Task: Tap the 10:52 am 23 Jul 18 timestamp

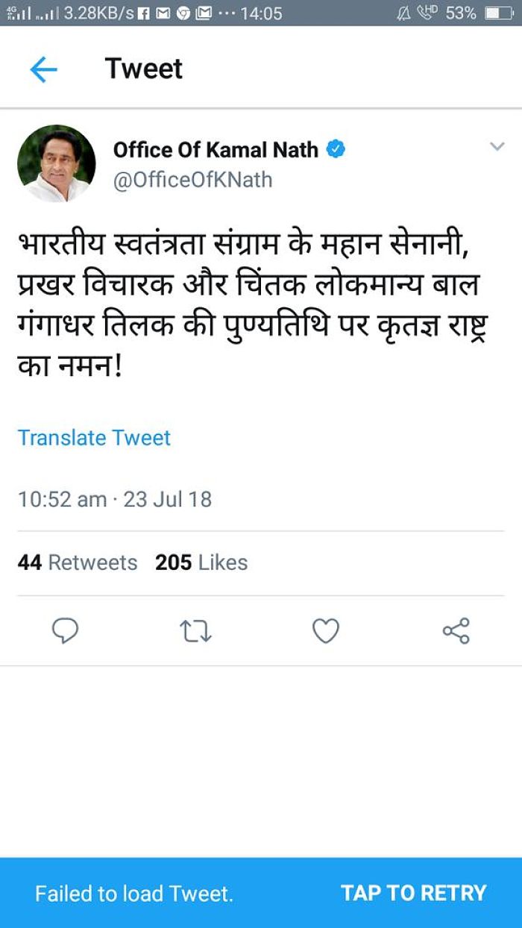Action: [115, 499]
